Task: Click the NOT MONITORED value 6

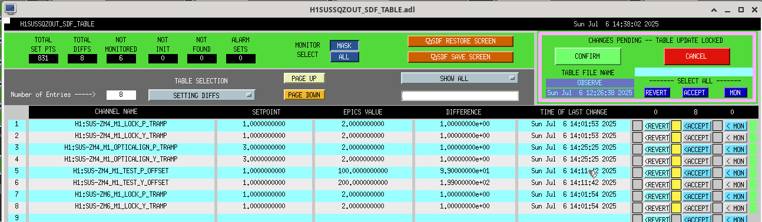Action: [x=121, y=58]
